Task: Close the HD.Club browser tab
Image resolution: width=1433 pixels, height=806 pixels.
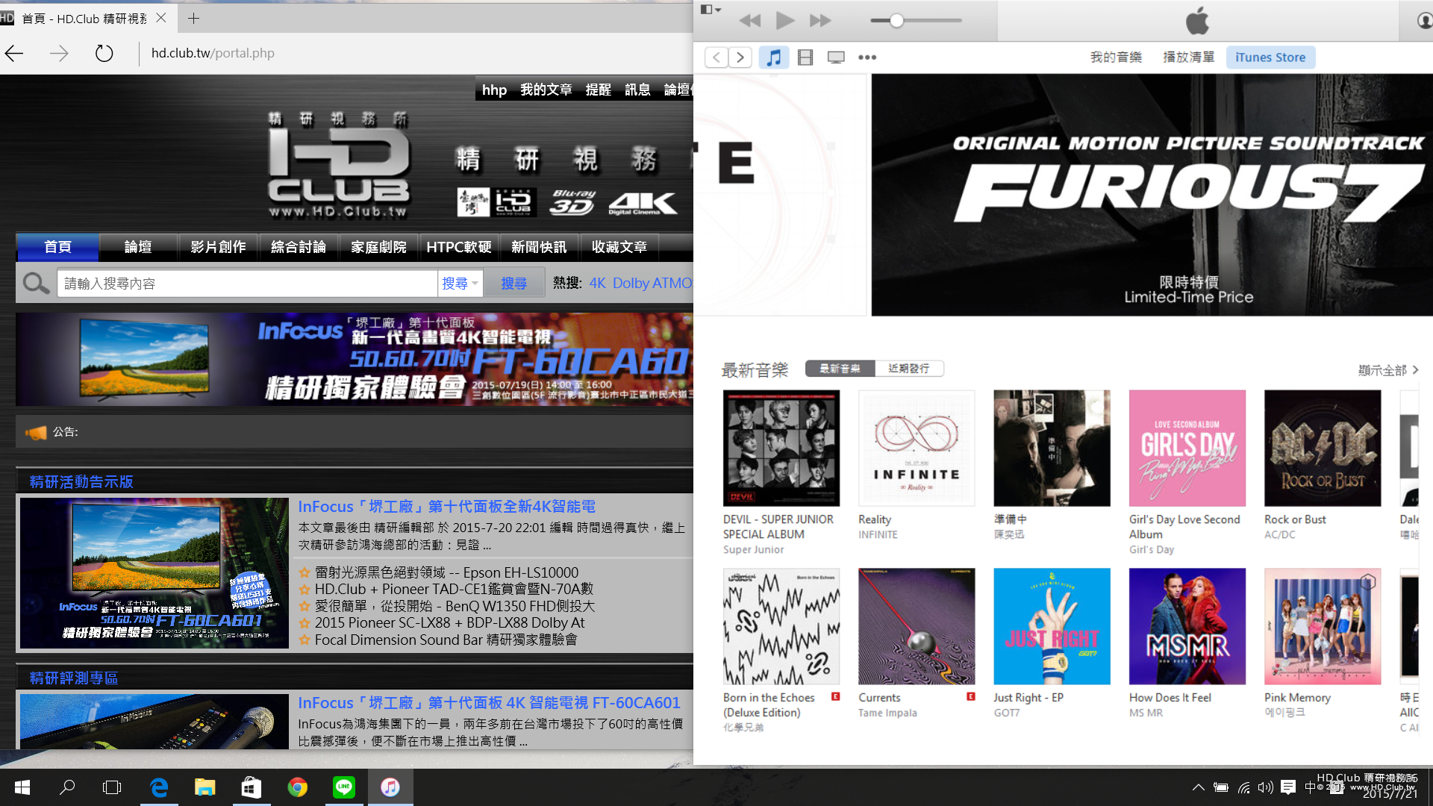Action: click(161, 18)
